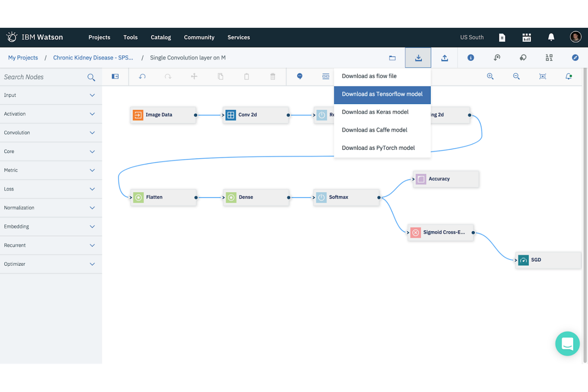Image resolution: width=588 pixels, height=392 pixels.
Task: Click the Paste icon
Action: 247,76
